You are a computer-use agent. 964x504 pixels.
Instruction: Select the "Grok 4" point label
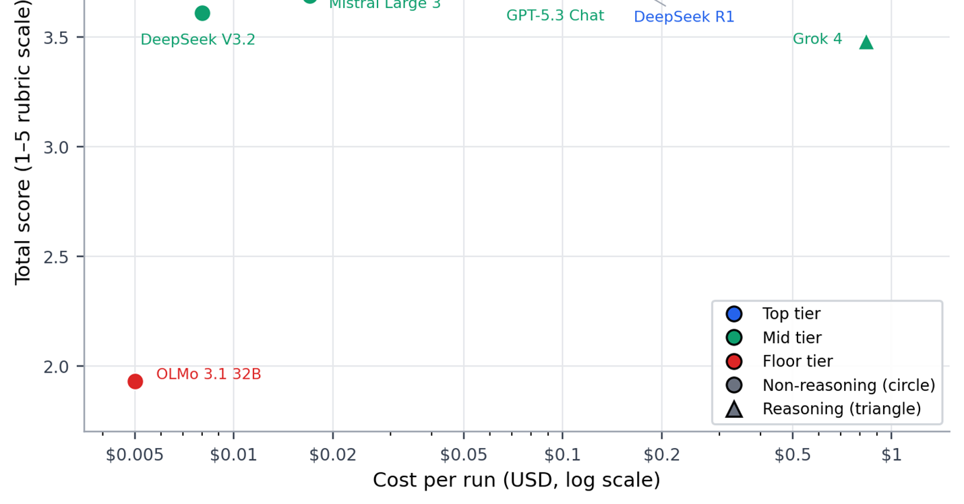tap(818, 39)
